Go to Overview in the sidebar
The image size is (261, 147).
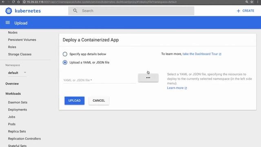pos(12,84)
